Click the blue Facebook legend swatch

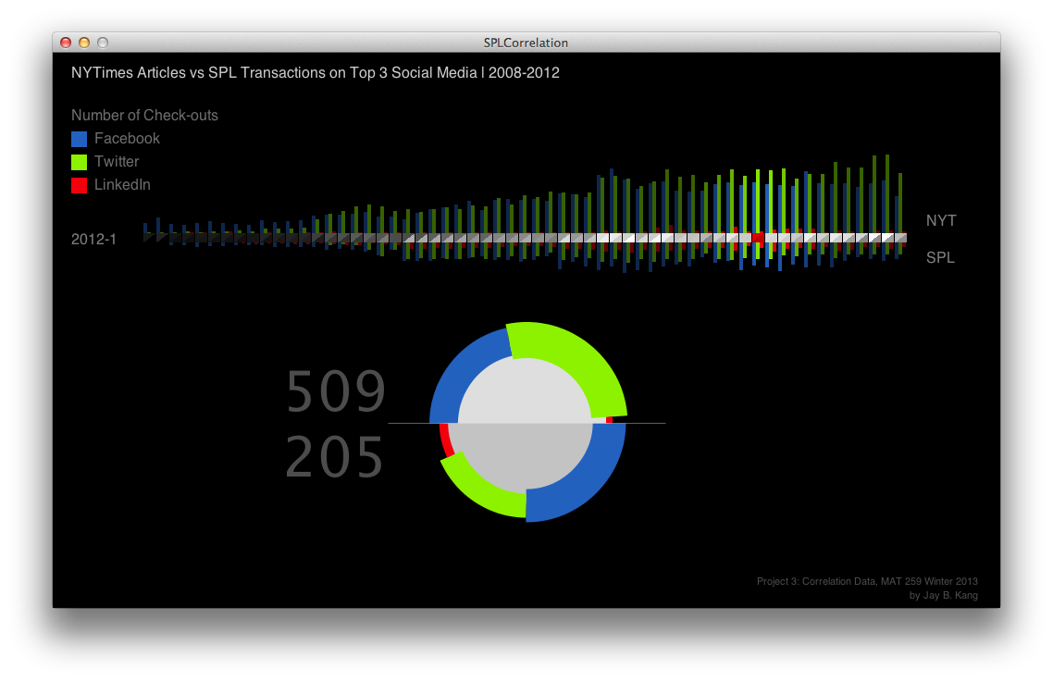coord(80,139)
